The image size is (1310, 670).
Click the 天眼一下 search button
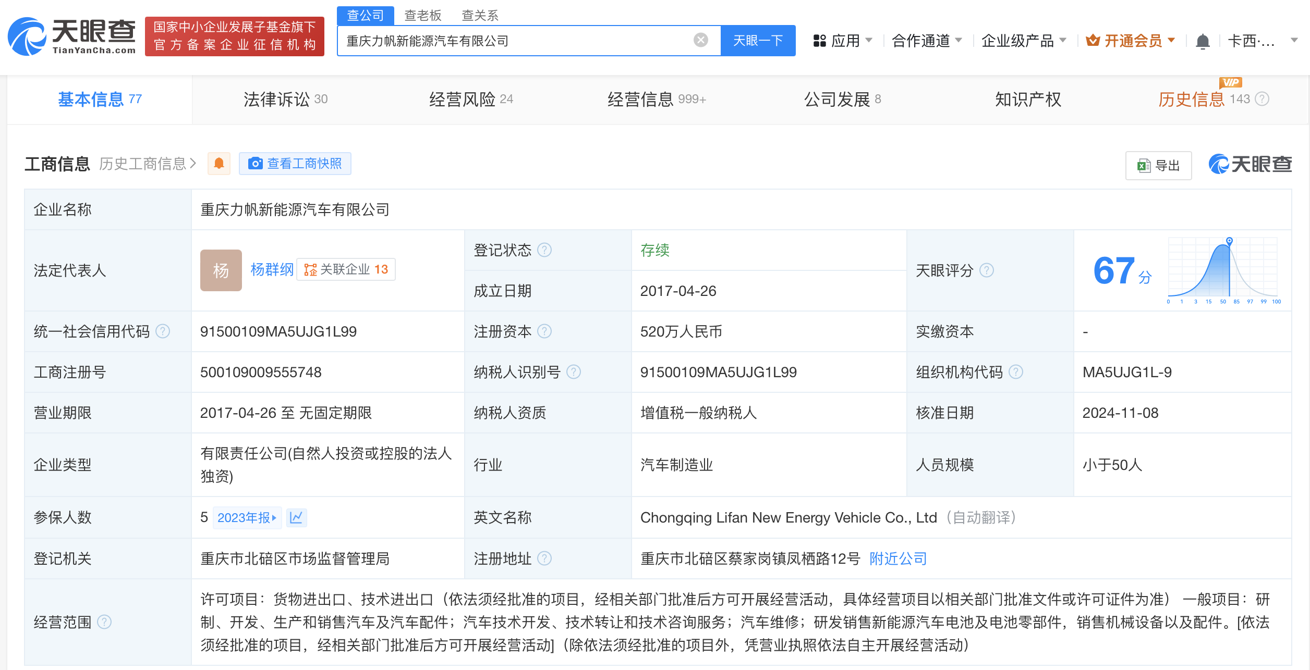click(758, 41)
